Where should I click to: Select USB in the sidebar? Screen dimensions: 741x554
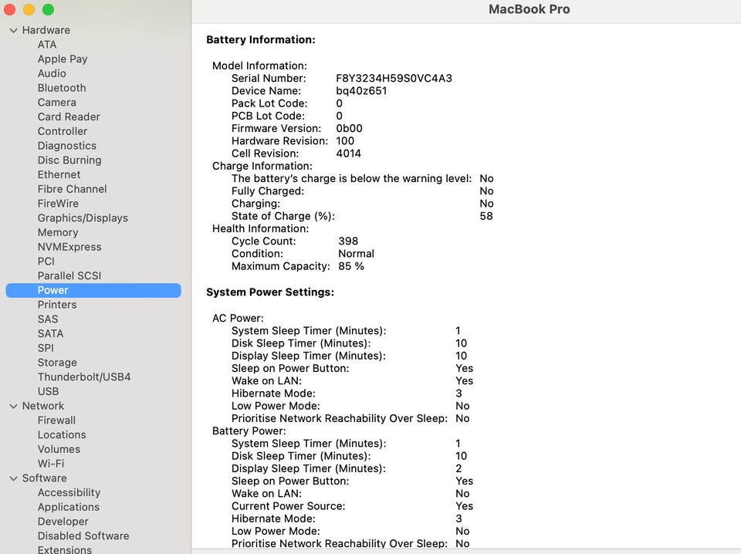[x=48, y=391]
